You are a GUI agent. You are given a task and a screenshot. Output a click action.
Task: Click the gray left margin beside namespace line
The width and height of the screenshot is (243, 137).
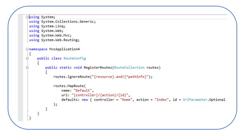pyautogui.click(x=21, y=49)
